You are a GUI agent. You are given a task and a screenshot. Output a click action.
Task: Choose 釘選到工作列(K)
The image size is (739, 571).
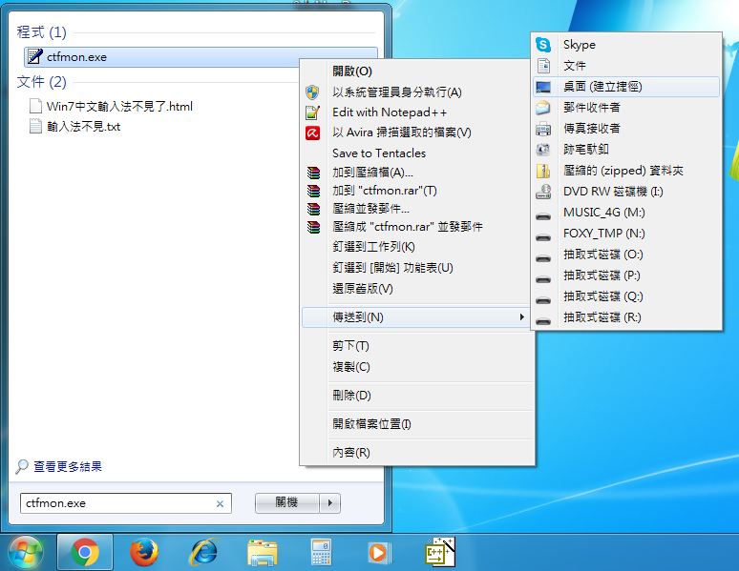373,247
